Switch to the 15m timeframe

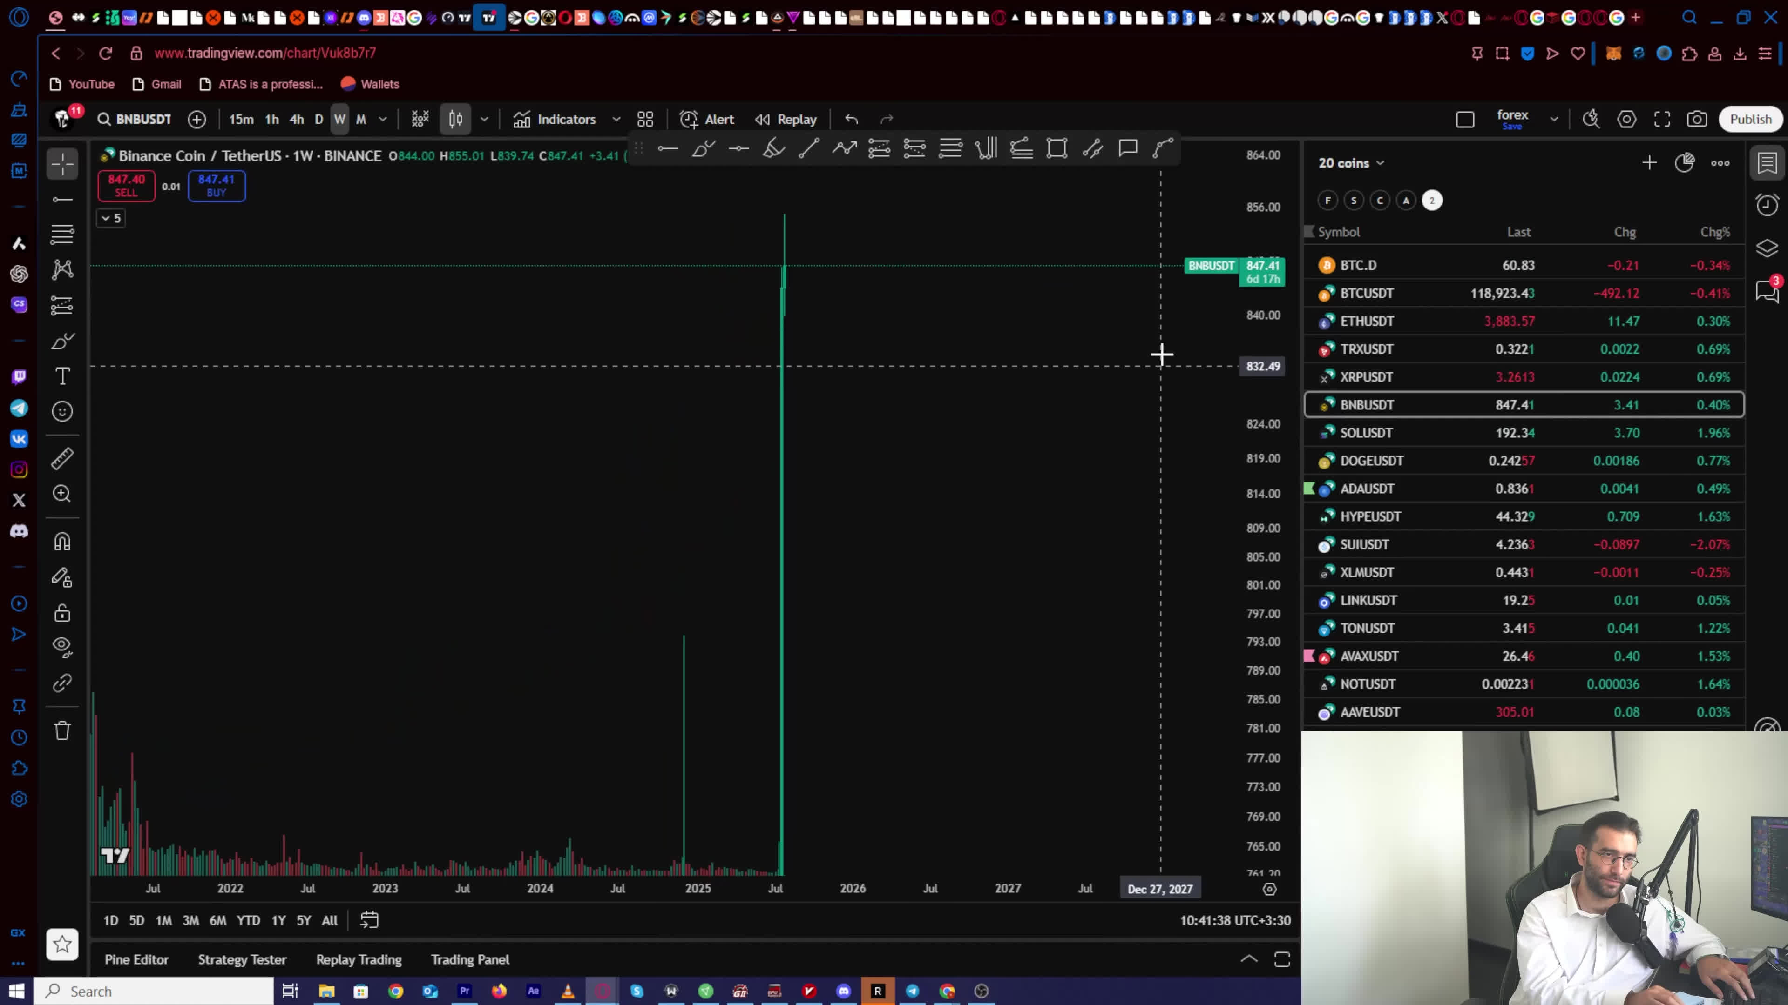(x=242, y=119)
